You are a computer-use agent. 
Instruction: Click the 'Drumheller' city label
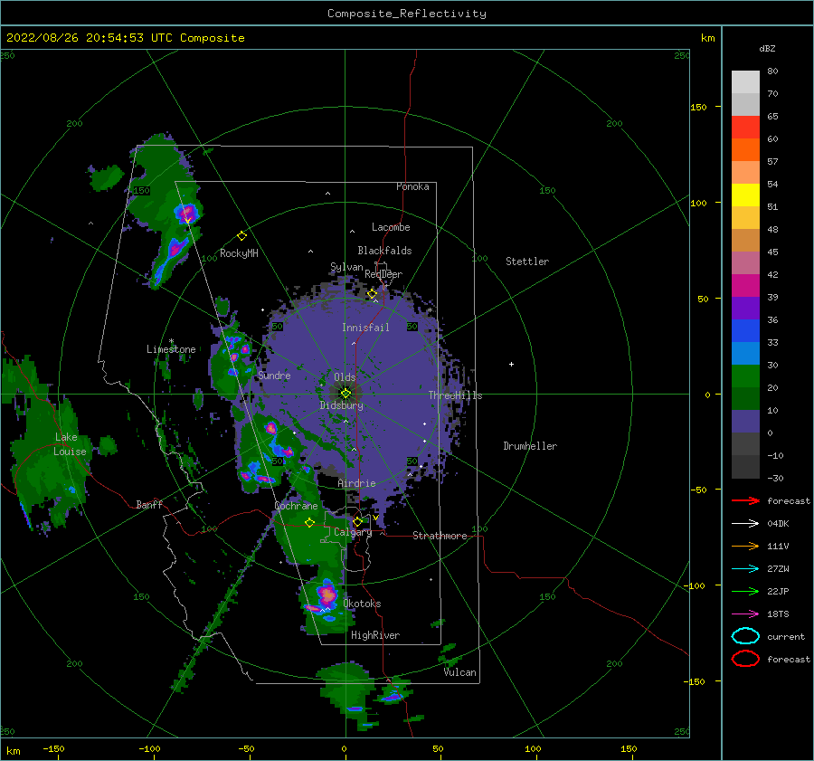click(x=530, y=446)
